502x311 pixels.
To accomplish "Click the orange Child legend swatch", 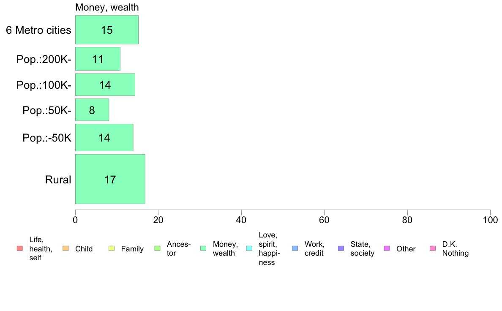I will 65,248.
